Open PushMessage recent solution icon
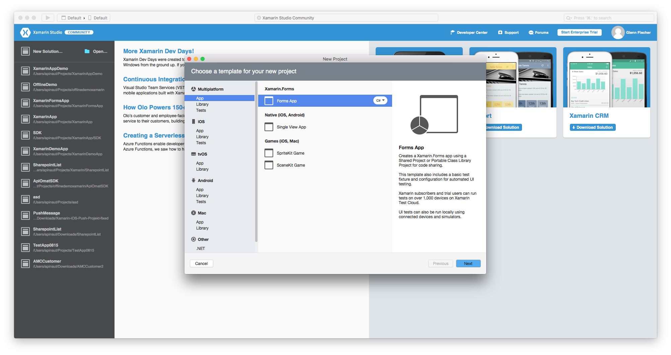This screenshot has width=671, height=355. click(x=25, y=215)
